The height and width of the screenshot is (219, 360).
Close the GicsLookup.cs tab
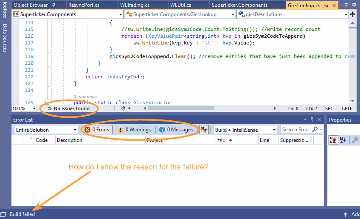(x=334, y=5)
